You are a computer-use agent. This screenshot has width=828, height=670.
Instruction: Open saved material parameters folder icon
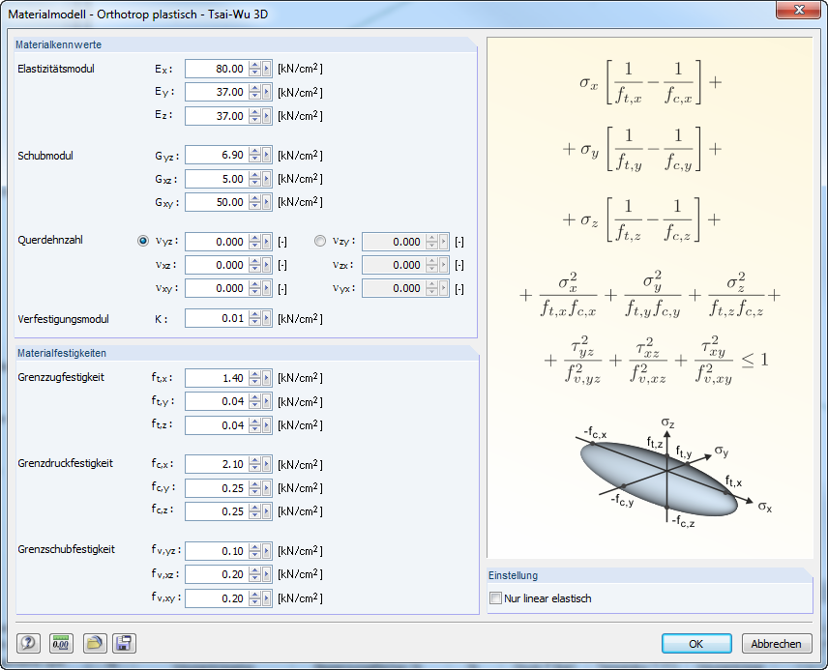click(95, 643)
